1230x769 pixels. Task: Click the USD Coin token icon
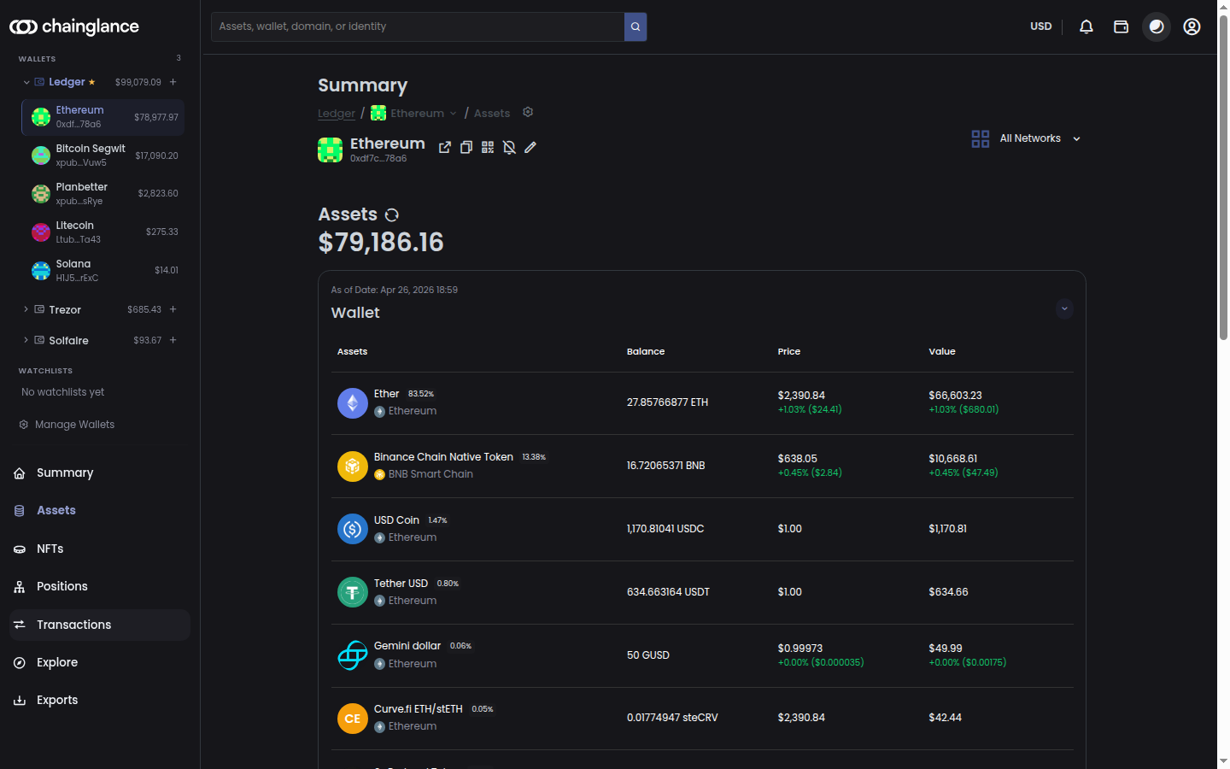(353, 530)
